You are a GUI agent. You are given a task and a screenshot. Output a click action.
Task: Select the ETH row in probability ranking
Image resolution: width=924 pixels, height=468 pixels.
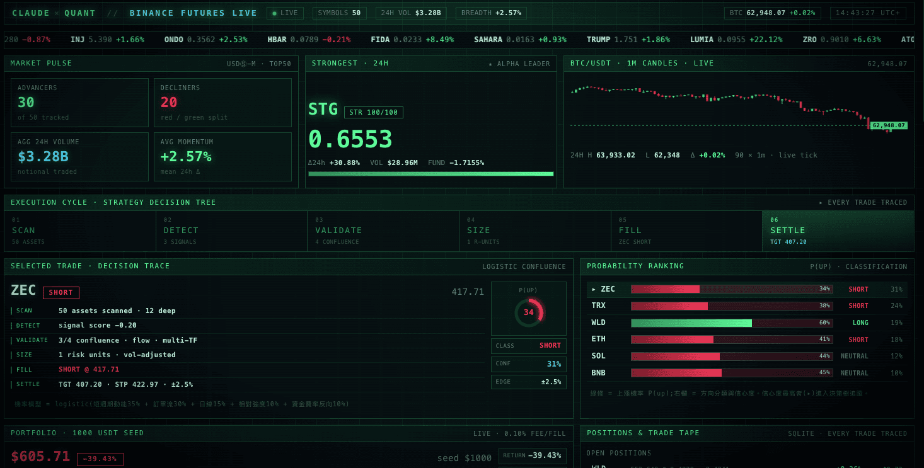(747, 340)
